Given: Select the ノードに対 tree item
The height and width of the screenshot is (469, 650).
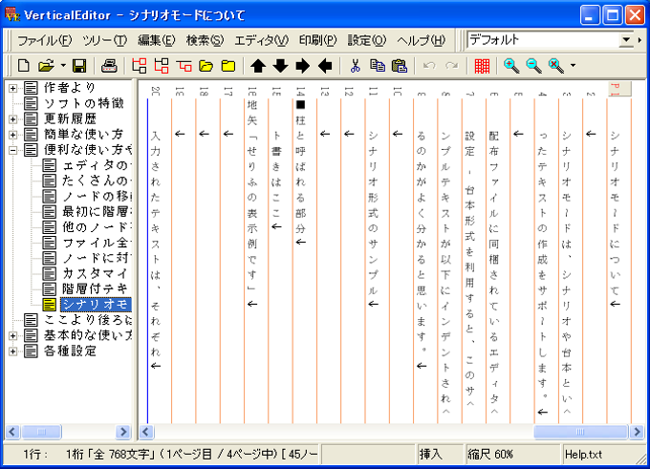Looking at the screenshot, I should (97, 258).
